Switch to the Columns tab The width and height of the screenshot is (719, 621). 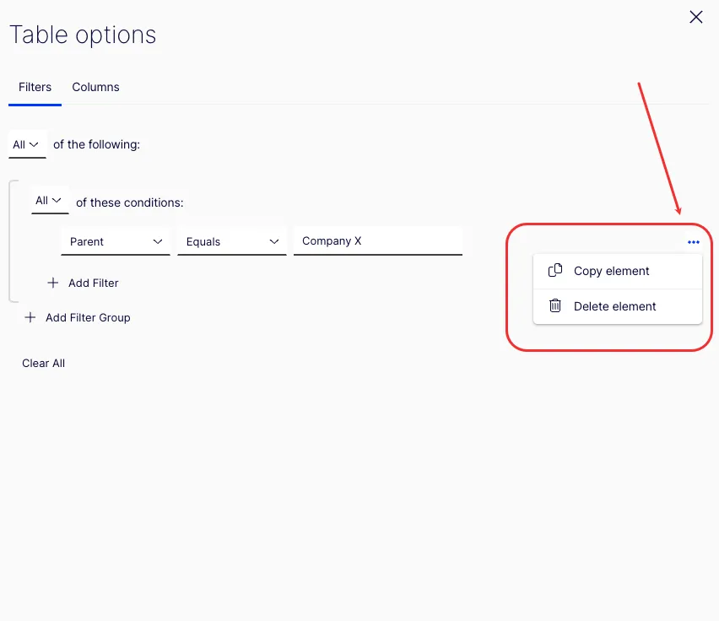(x=96, y=87)
